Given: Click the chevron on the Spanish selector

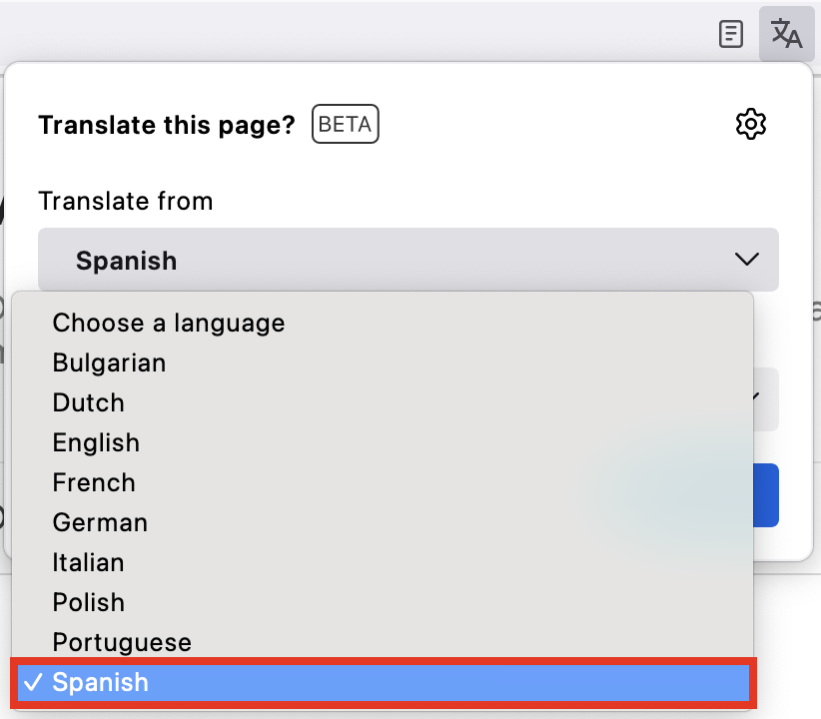Looking at the screenshot, I should pos(745,259).
